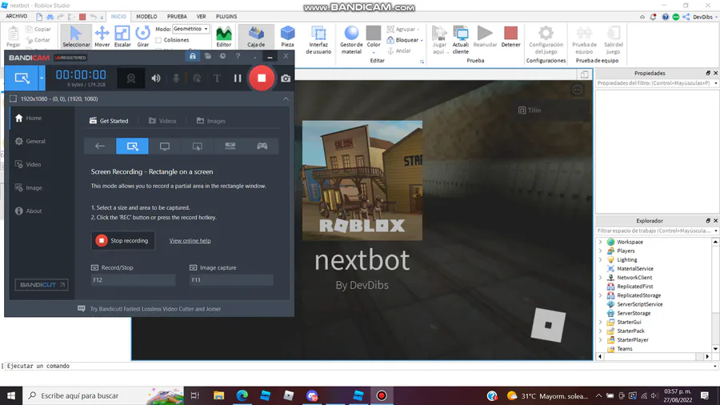
Task: Toggle Bandicam speaker sound icon
Action: (156, 78)
